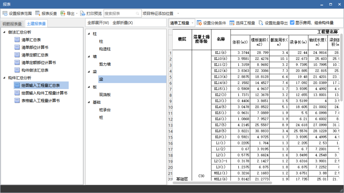The image size is (344, 193).
Task: Open the 导出 dropdown arrow
Action: [77, 14]
